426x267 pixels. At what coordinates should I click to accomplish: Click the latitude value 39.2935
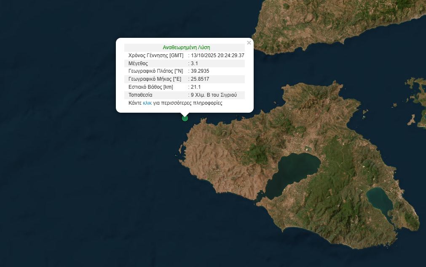200,71
